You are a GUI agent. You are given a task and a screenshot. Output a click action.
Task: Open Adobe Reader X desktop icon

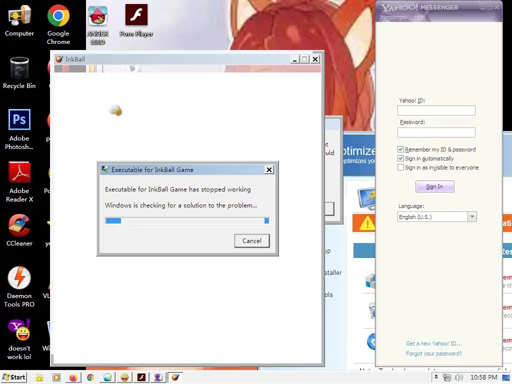pyautogui.click(x=19, y=182)
